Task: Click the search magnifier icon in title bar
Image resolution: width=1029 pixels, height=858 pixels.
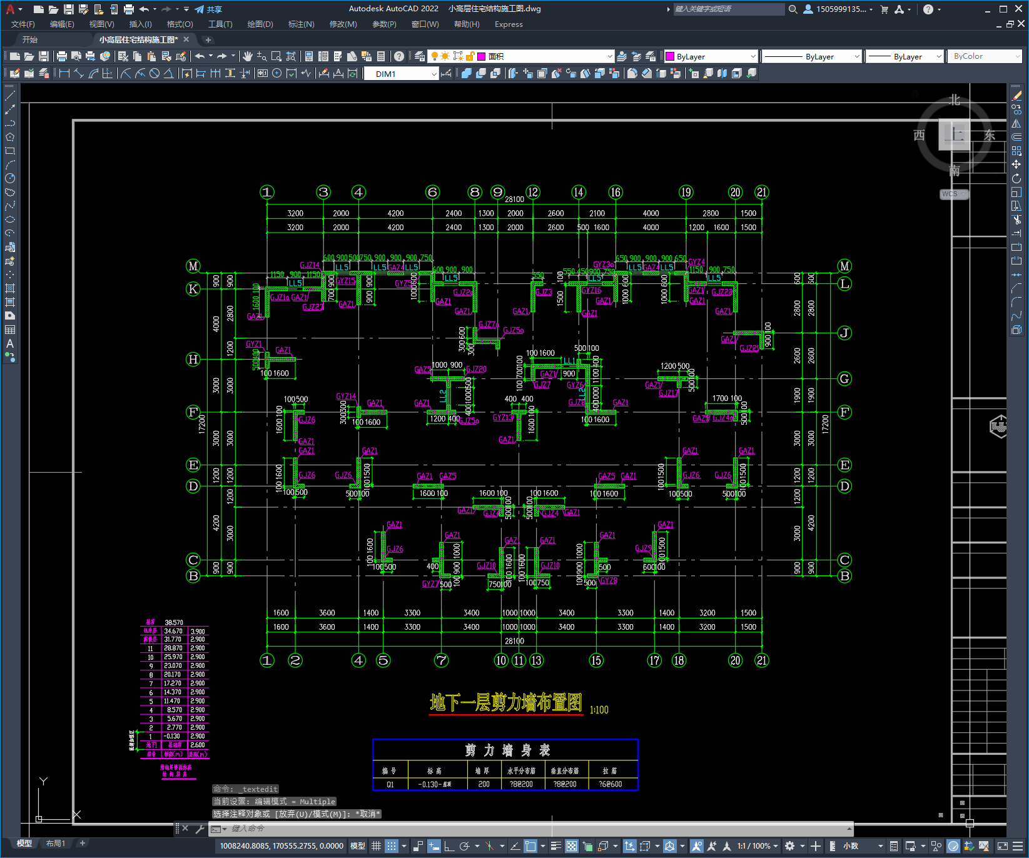Action: tap(793, 9)
